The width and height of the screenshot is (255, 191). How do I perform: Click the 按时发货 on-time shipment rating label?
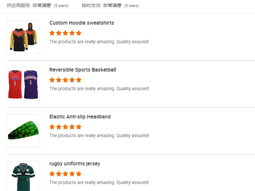pyautogui.click(x=91, y=5)
